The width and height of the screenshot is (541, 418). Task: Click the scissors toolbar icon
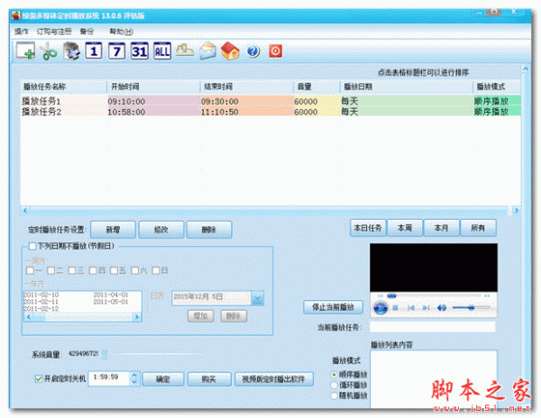click(x=49, y=51)
